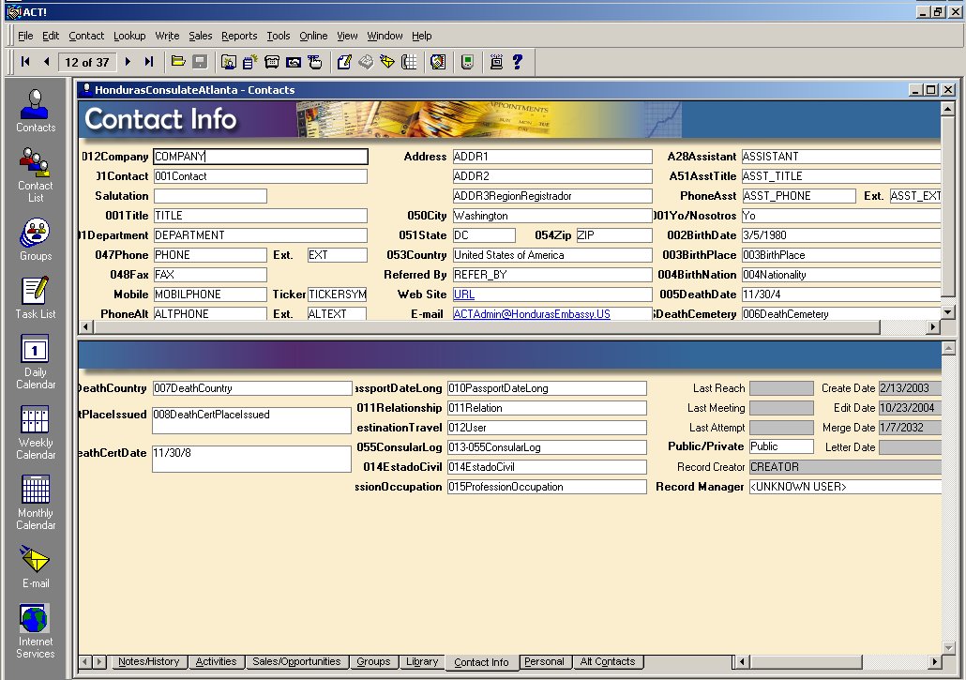Click the Internet Services sidebar icon
The image size is (966, 680).
pos(36,629)
